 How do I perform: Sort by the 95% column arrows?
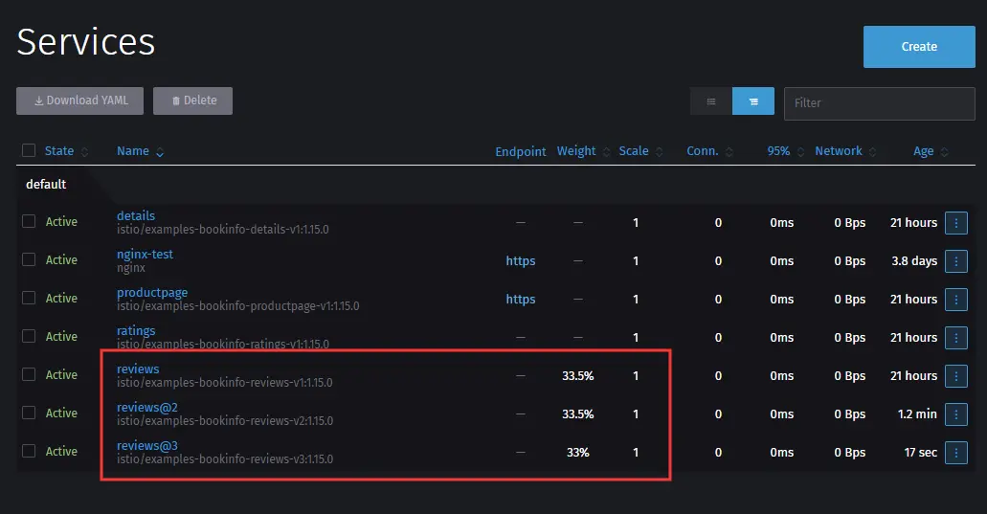[800, 151]
